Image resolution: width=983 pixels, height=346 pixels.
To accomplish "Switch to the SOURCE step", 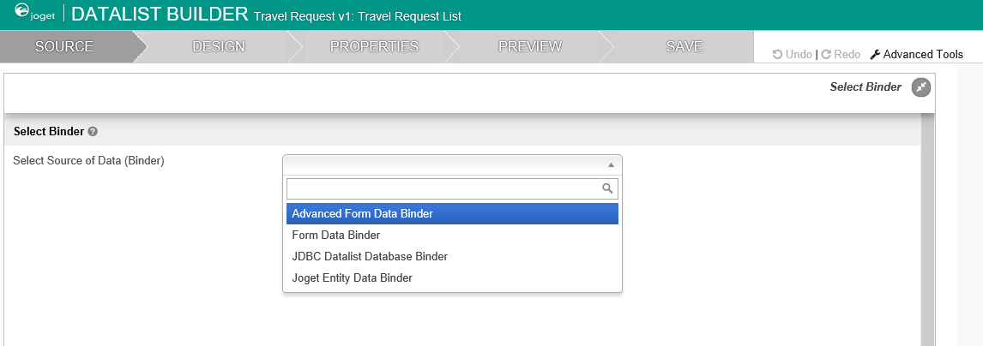I will (63, 46).
